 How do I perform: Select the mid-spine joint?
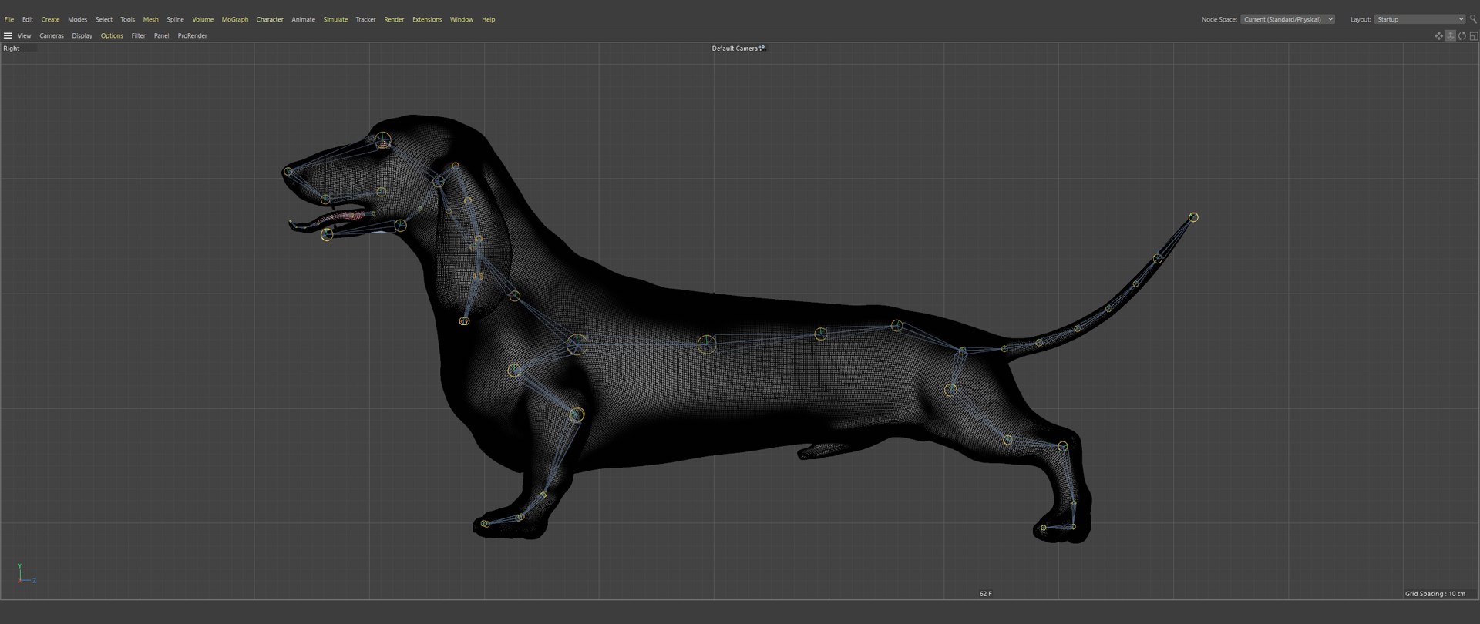tap(707, 344)
